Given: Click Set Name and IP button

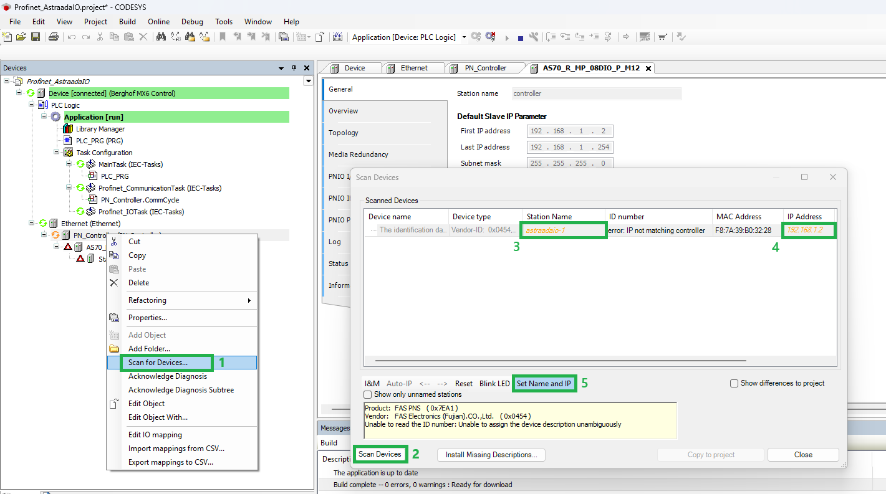Looking at the screenshot, I should (544, 384).
